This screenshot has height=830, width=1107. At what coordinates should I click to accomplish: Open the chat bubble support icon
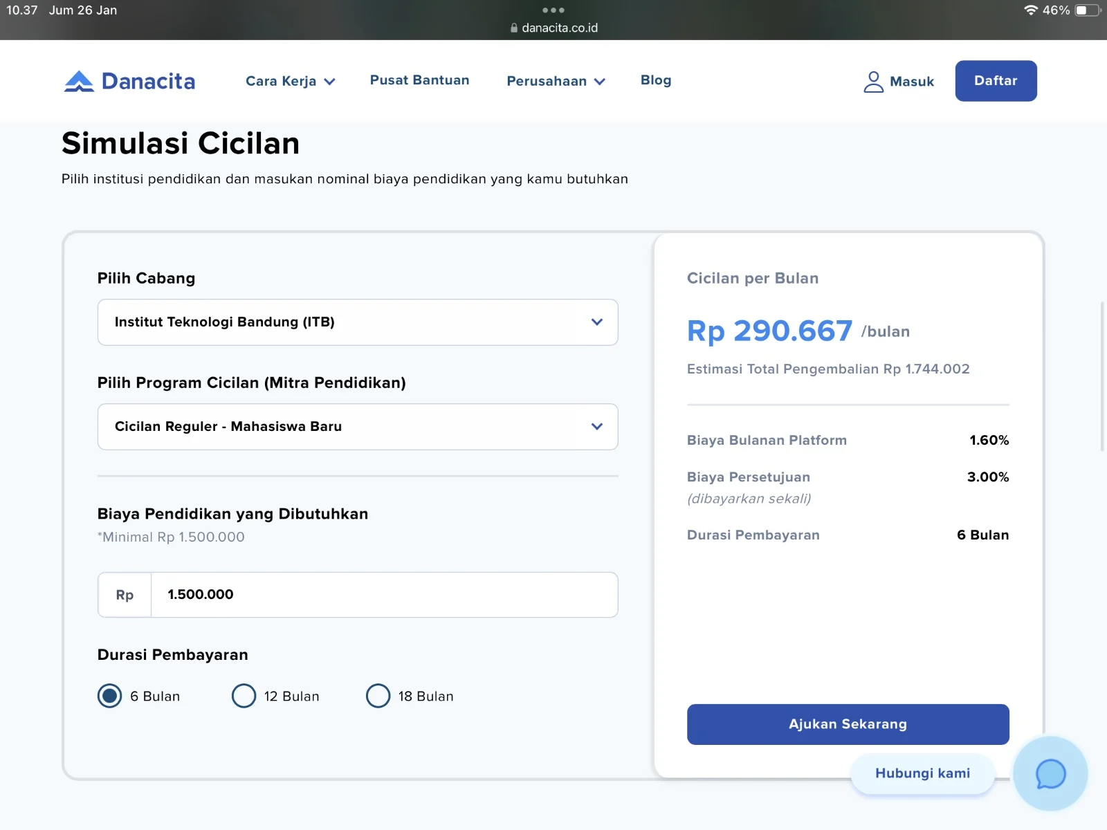(x=1050, y=773)
